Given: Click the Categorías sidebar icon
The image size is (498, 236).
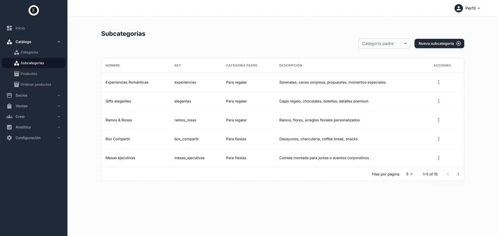Looking at the screenshot, I should click(17, 52).
